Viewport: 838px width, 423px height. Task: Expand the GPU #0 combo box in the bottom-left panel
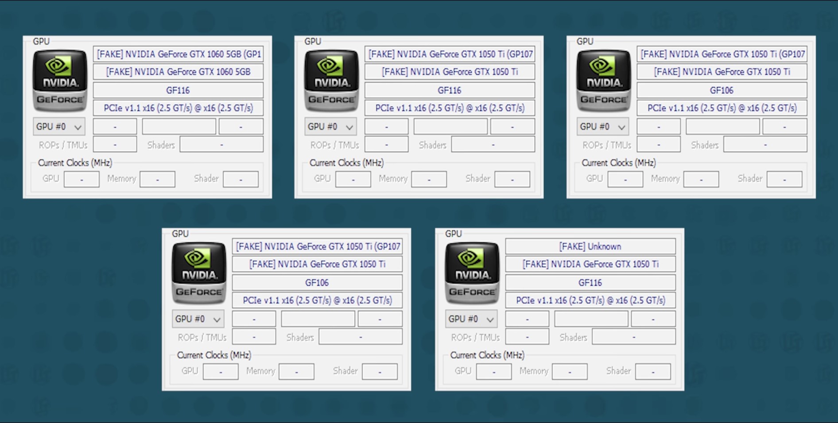pos(198,319)
